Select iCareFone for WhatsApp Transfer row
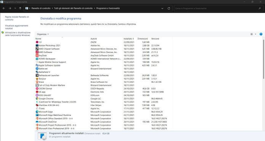This screenshot has height=141, width=265. (x=104, y=102)
